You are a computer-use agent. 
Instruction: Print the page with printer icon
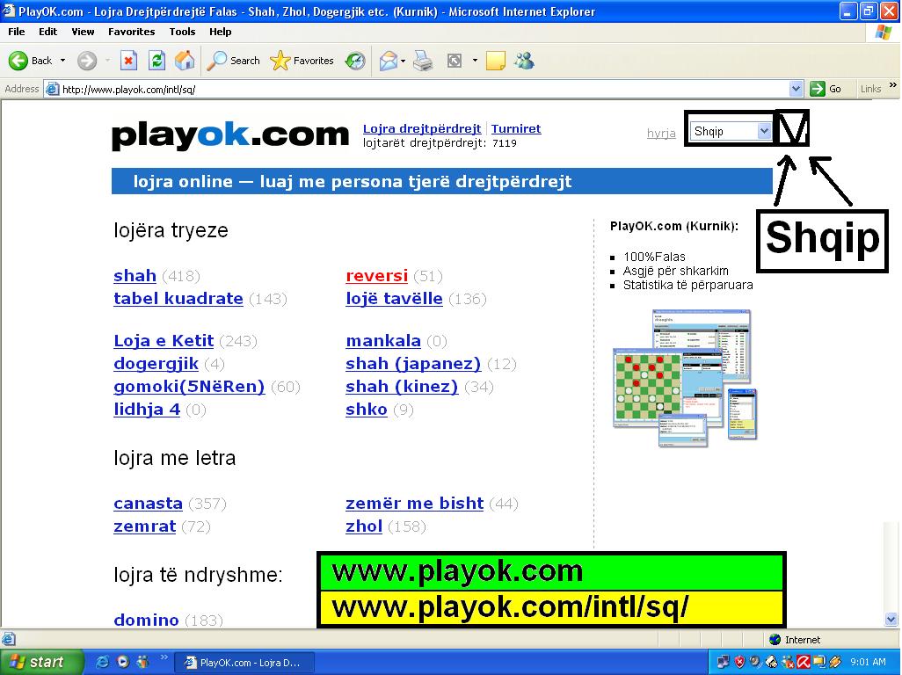tap(423, 61)
